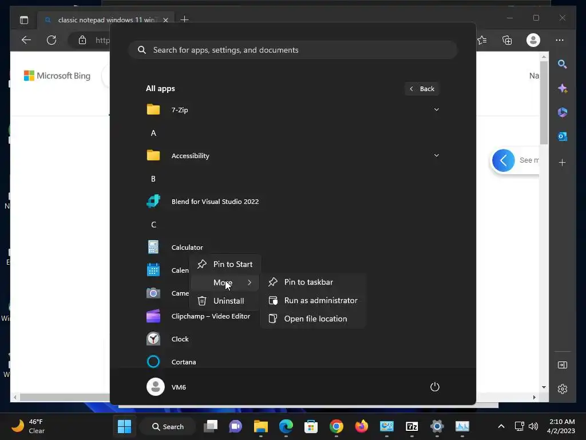The height and width of the screenshot is (440, 586).
Task: Launch Cortana from the apps list
Action: coord(172,362)
